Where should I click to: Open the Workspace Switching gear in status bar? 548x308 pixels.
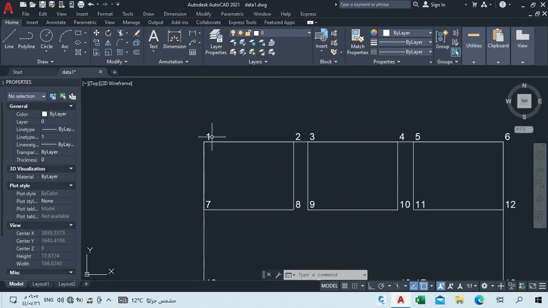(x=484, y=286)
